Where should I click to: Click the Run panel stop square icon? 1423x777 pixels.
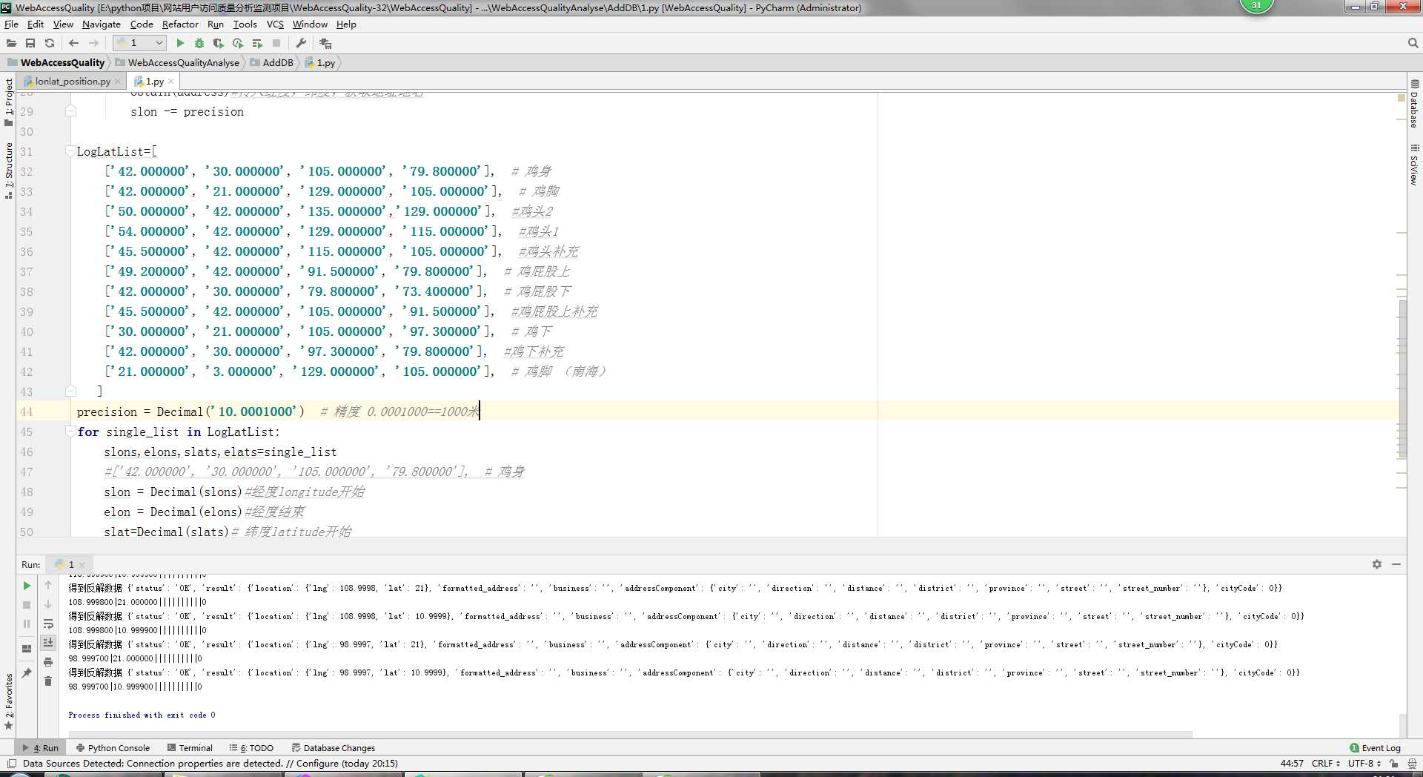(27, 605)
